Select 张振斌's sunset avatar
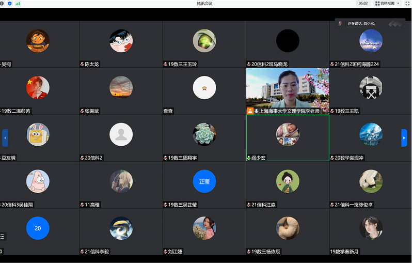412x263 pixels. 121,87
